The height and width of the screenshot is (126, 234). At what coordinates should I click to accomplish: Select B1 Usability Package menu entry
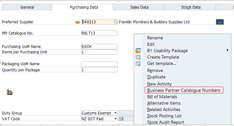(167, 51)
